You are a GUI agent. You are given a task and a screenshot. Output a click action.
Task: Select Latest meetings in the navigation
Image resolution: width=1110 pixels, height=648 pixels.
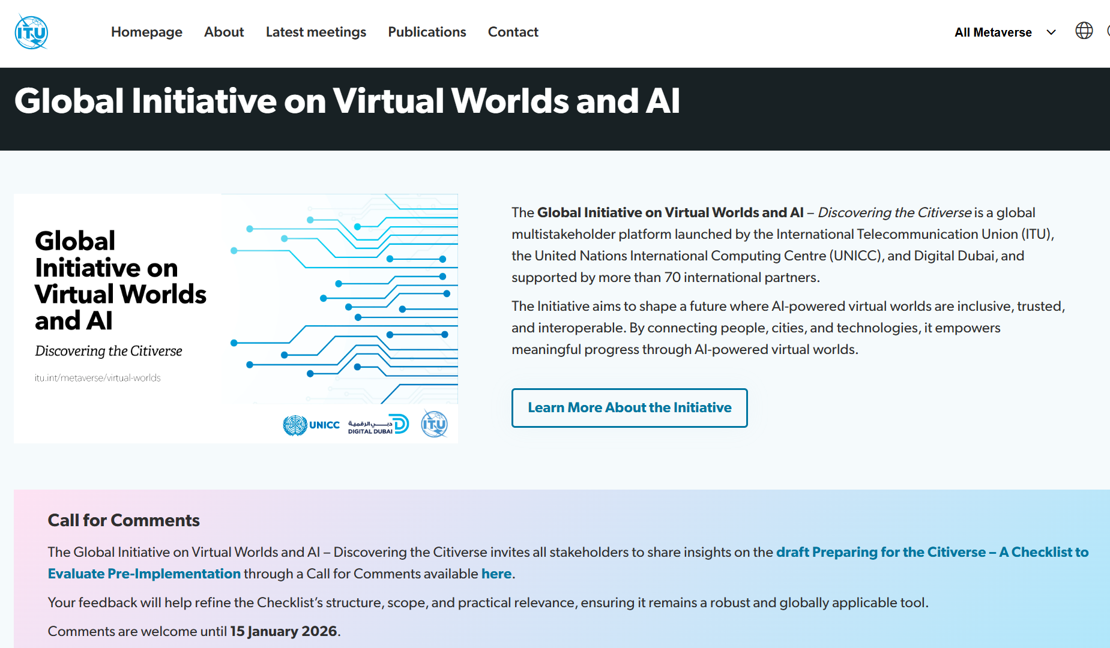point(316,32)
